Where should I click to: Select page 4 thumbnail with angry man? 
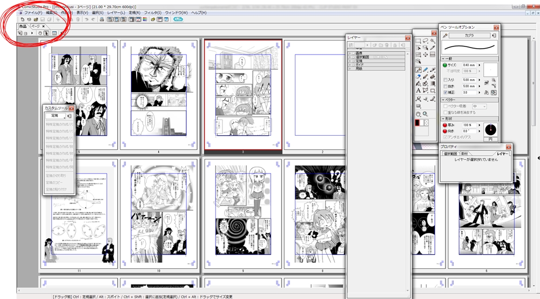158,95
